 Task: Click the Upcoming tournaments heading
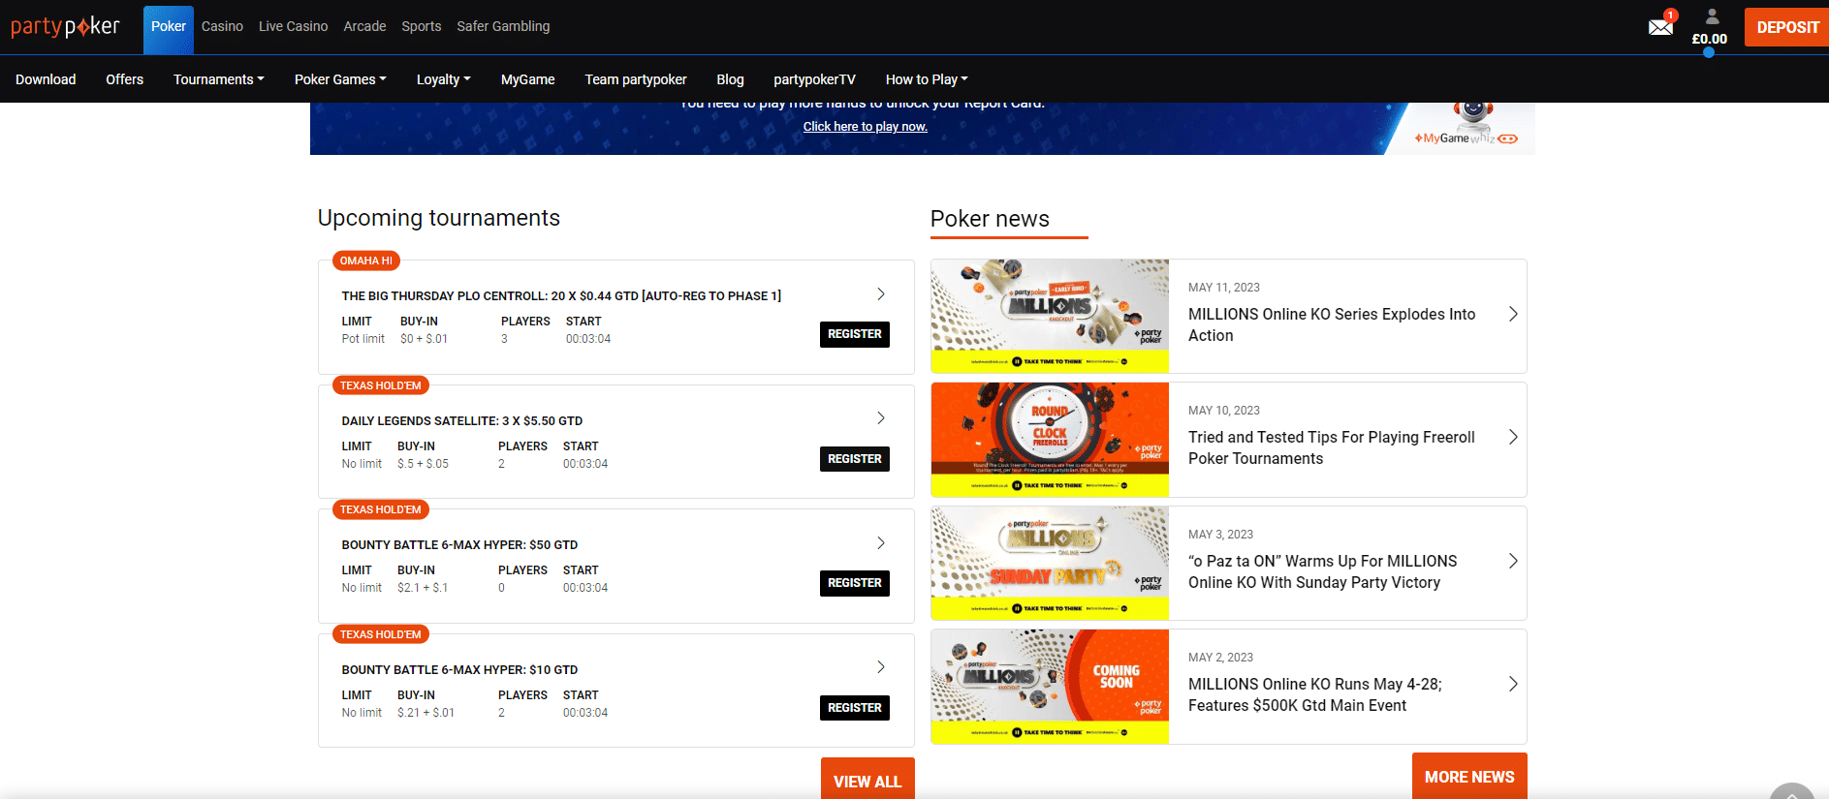439,218
